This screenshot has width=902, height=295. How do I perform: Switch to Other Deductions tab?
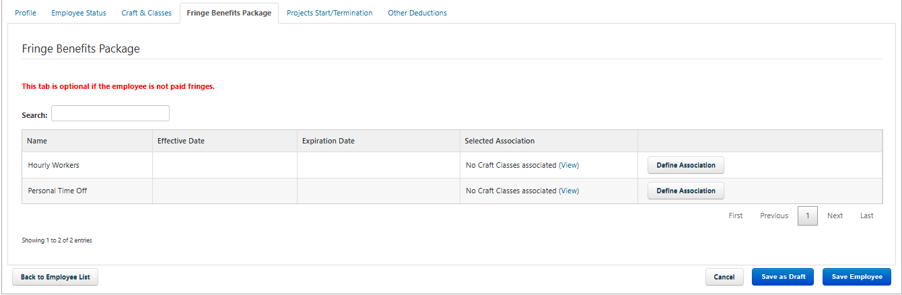[417, 13]
